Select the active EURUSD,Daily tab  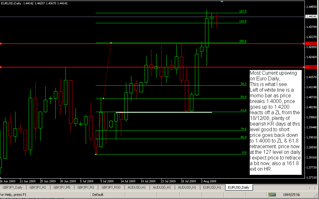tap(238, 187)
